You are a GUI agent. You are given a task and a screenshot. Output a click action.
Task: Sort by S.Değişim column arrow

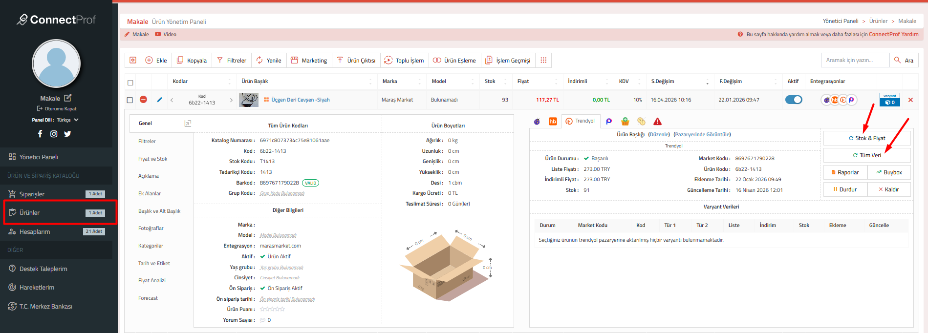[x=707, y=82]
